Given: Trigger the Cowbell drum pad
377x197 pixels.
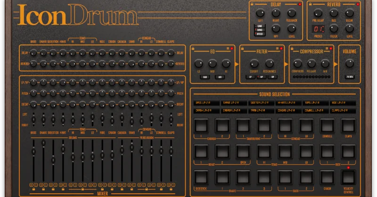Looking at the screenshot, I should 327,126.
